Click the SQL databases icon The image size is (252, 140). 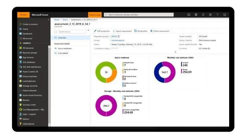coord(20,62)
